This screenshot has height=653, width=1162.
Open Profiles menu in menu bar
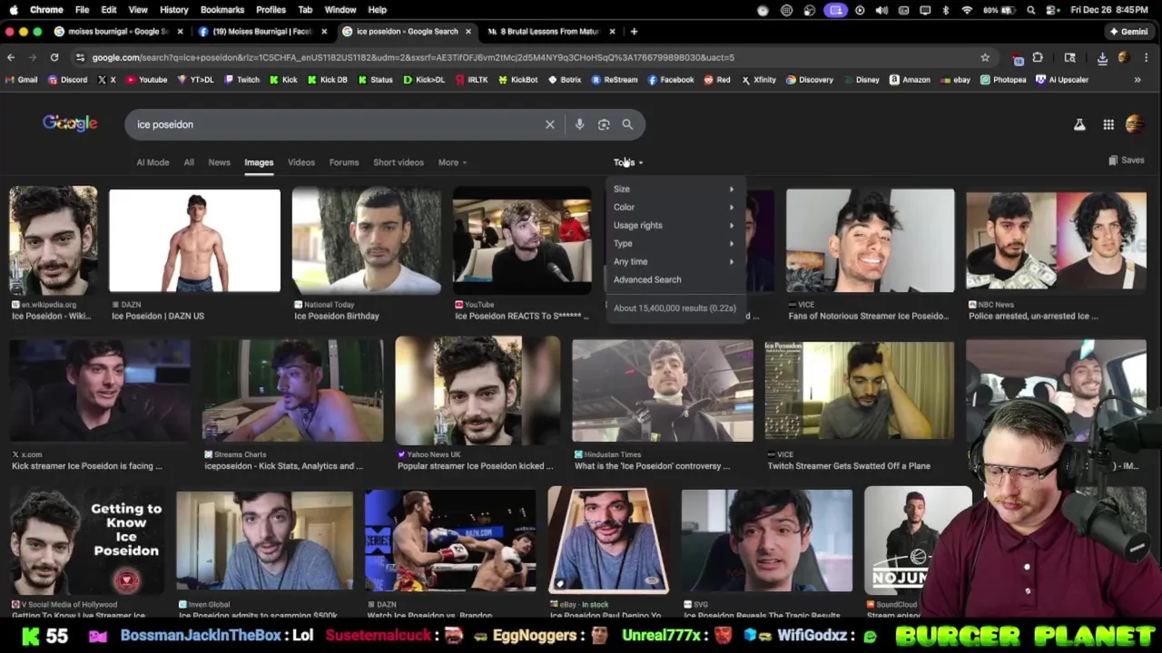(x=271, y=9)
